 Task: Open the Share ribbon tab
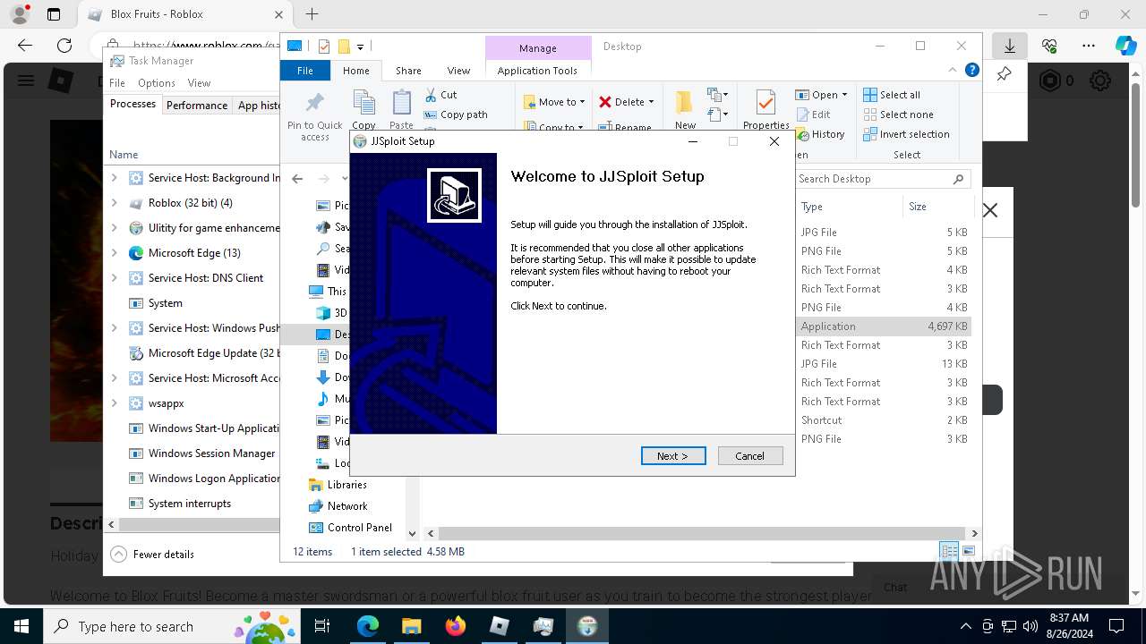click(408, 71)
